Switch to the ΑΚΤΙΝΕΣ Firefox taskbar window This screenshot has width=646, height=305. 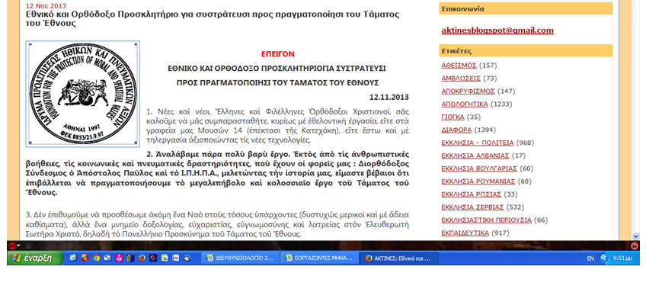tap(398, 258)
